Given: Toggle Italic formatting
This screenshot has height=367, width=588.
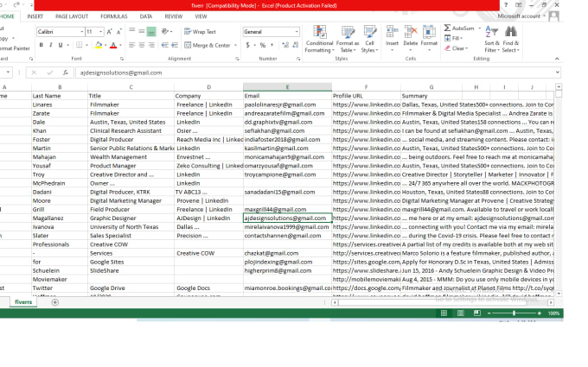Looking at the screenshot, I should pos(51,45).
